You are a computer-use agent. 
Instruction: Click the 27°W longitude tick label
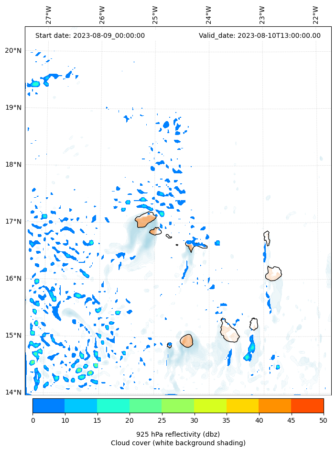pos(49,15)
